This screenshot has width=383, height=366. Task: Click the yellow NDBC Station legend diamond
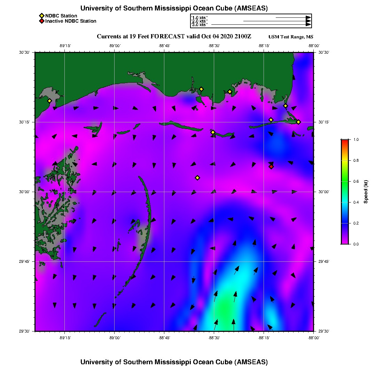coord(41,16)
